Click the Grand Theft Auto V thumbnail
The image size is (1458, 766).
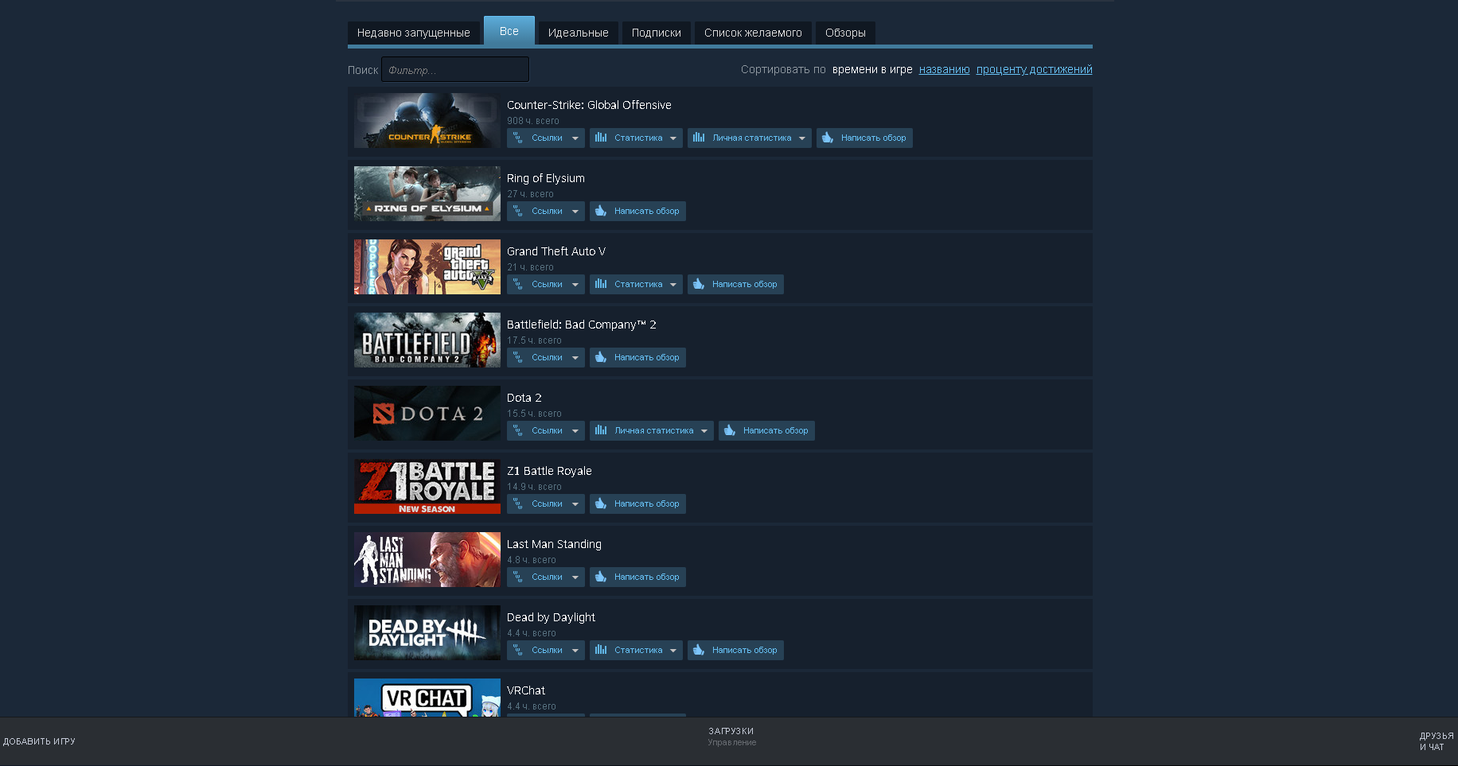tap(427, 266)
